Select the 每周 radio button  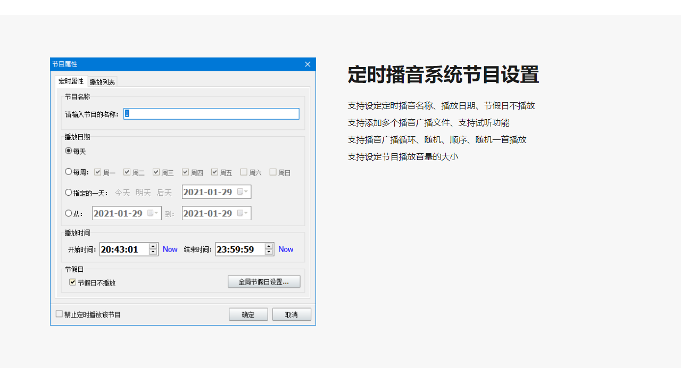point(68,172)
